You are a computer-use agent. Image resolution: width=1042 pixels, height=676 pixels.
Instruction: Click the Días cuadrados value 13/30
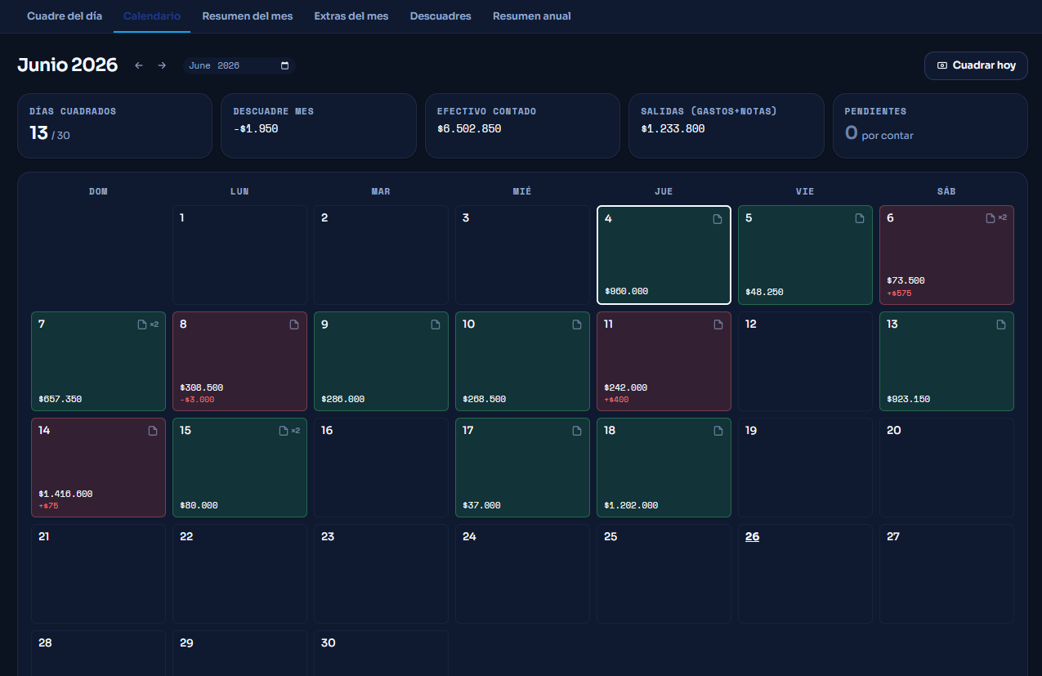(50, 133)
